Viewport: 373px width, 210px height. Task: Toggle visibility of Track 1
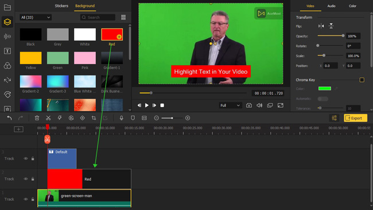tap(25, 199)
